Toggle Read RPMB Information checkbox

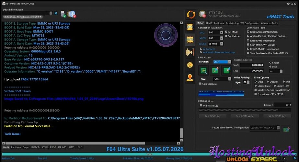point(248,40)
